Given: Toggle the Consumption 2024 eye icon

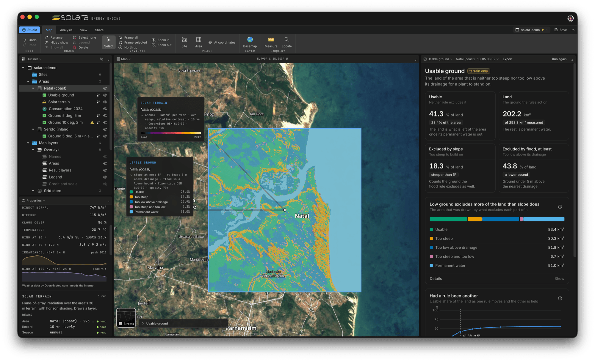Looking at the screenshot, I should [x=105, y=109].
